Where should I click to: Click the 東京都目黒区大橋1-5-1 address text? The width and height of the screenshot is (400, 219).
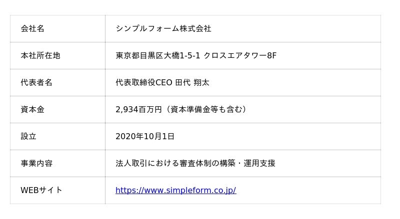tap(157, 55)
